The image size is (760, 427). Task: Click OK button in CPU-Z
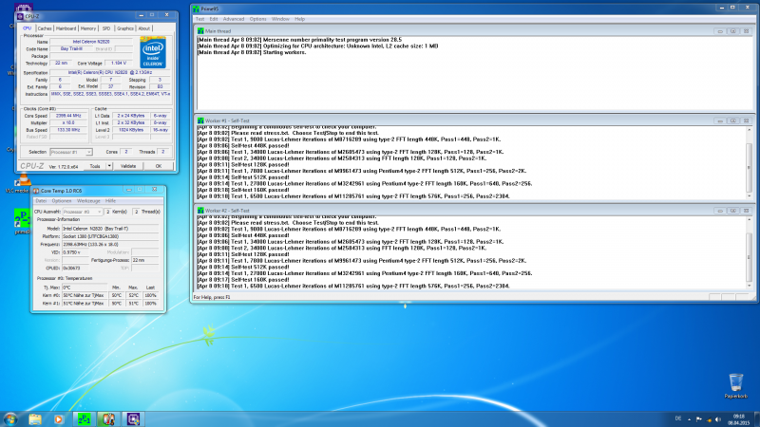[159, 166]
